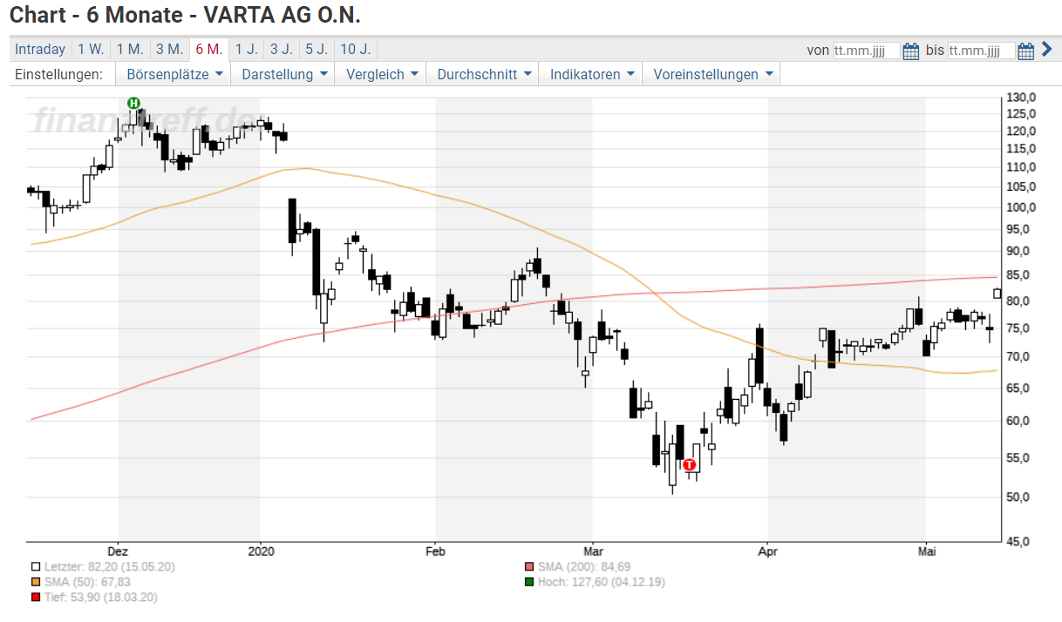Click the 130,0 price axis label
Viewport: 1062px width, 622px height.
click(x=1021, y=97)
